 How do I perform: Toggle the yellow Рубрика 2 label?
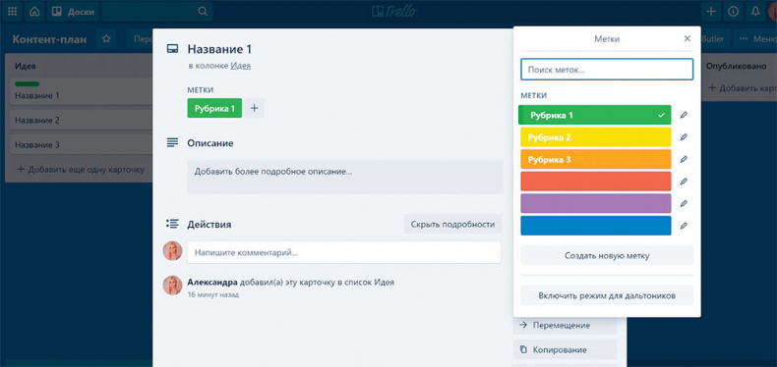[596, 137]
